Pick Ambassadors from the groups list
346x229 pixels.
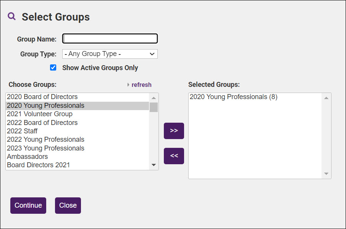[x=27, y=157]
